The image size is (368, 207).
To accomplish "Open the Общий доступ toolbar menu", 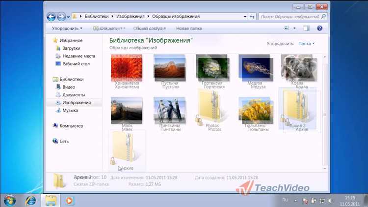I will pos(150,28).
